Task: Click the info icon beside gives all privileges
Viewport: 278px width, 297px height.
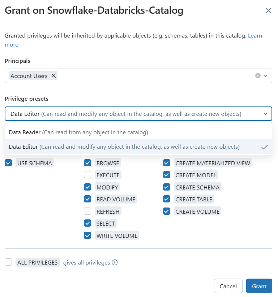Action: point(115,262)
